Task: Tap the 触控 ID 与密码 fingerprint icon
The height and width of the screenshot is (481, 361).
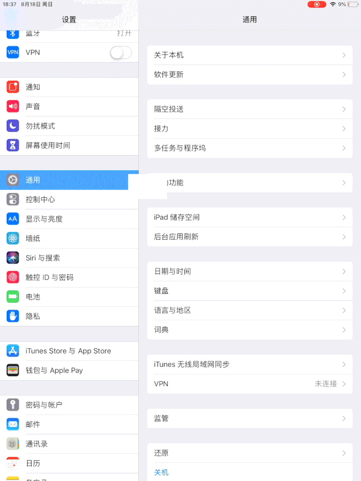Action: point(12,277)
